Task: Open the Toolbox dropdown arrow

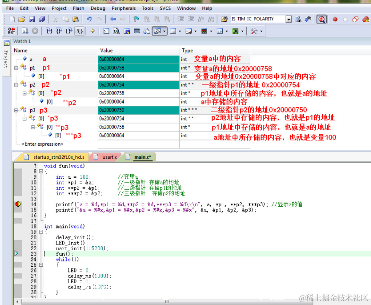Action: (261, 31)
